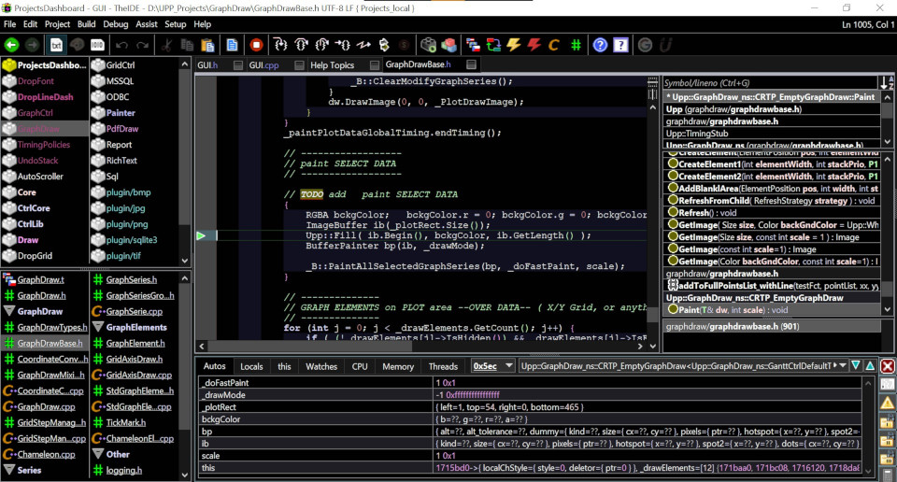Toggle the txt view mode button
The width and height of the screenshot is (897, 482).
[56, 44]
